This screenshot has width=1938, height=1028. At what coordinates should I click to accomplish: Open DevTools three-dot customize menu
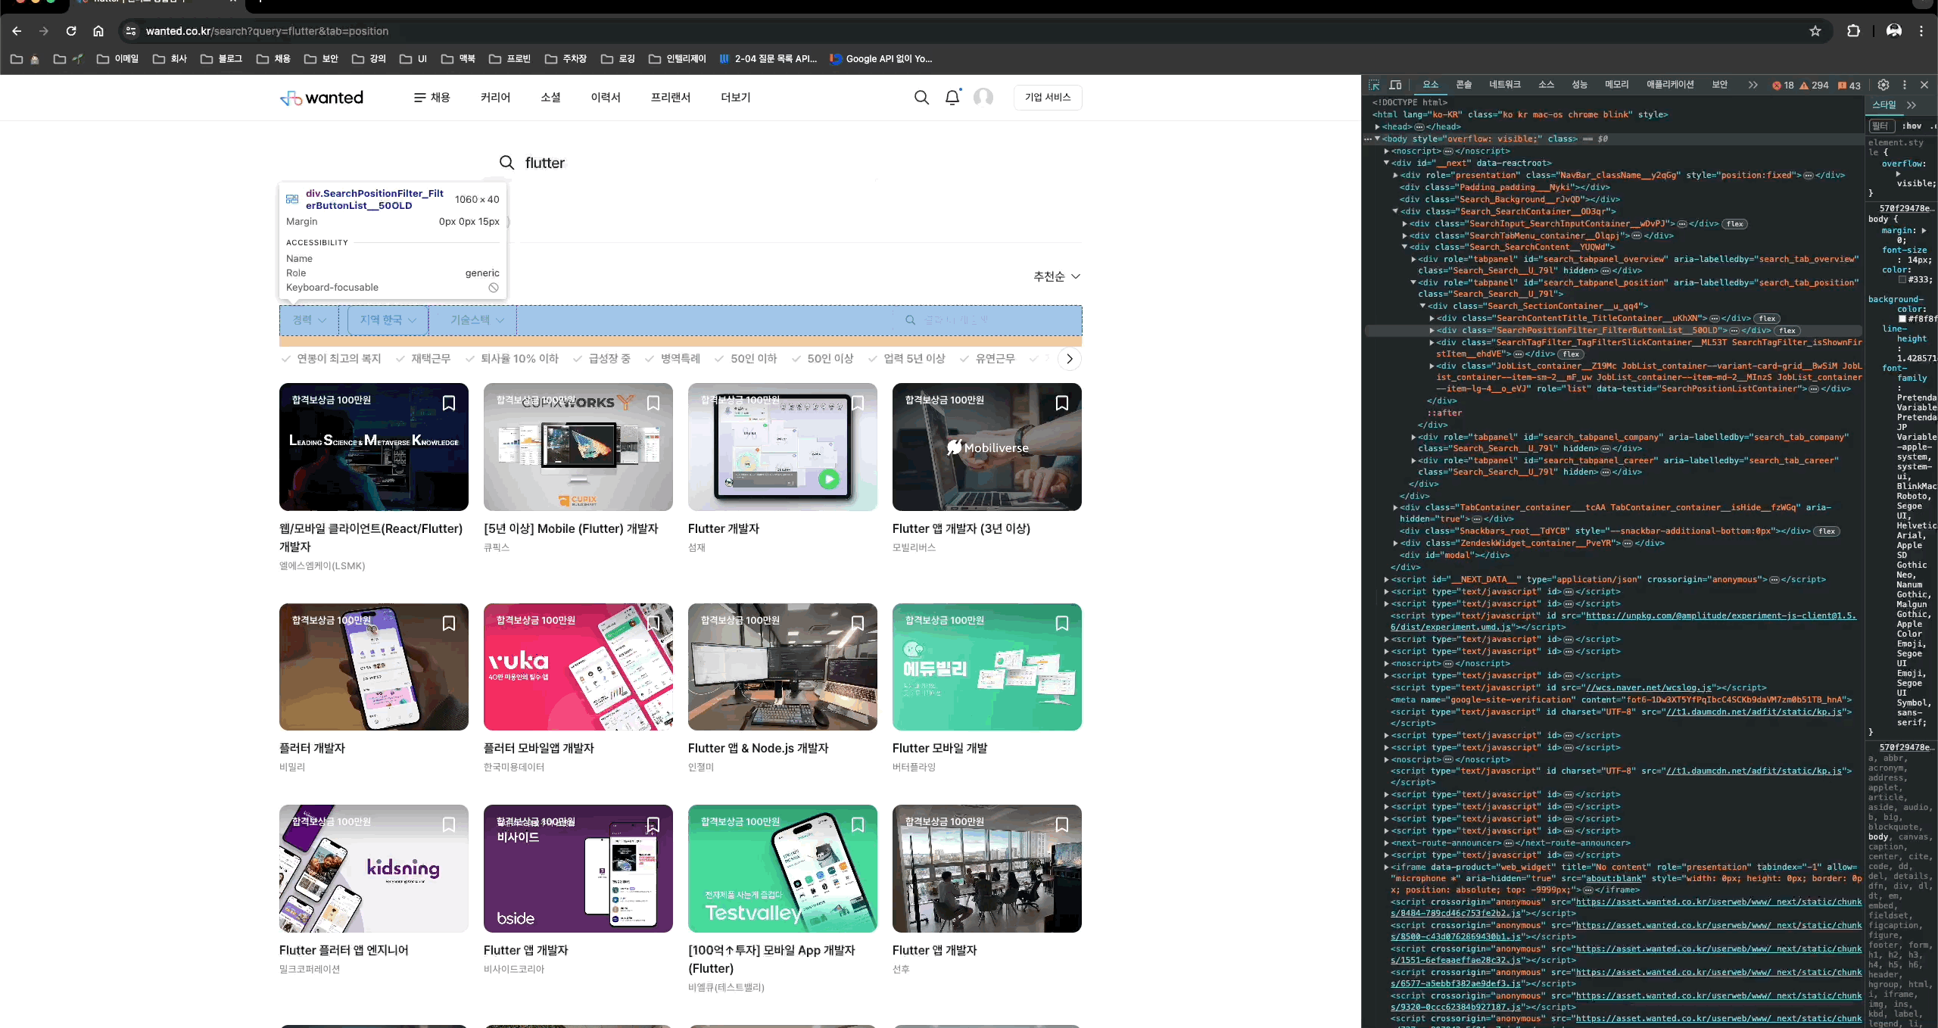(1905, 85)
